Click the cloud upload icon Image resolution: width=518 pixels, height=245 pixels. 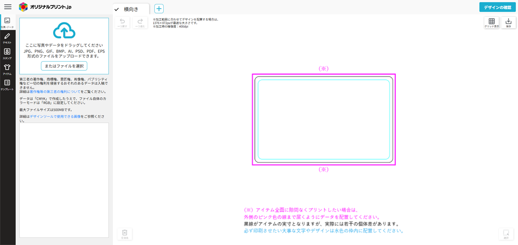[64, 31]
